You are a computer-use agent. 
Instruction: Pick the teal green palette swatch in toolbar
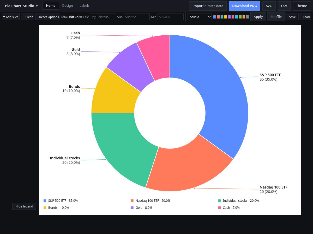[x=222, y=17]
